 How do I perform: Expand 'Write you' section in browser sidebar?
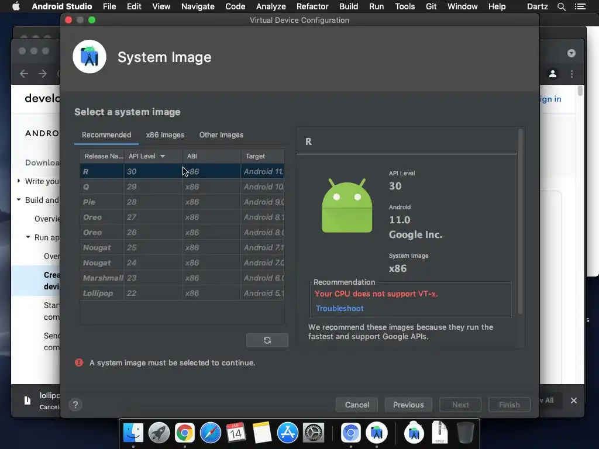coord(19,181)
